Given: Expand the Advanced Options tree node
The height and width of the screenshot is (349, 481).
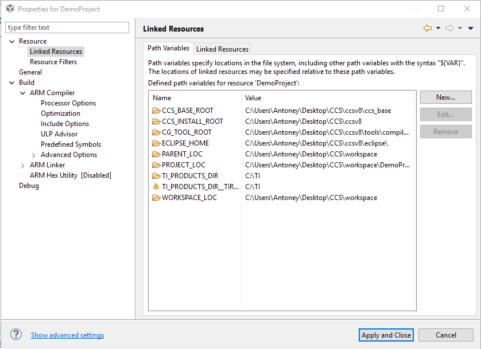Looking at the screenshot, I should [34, 155].
